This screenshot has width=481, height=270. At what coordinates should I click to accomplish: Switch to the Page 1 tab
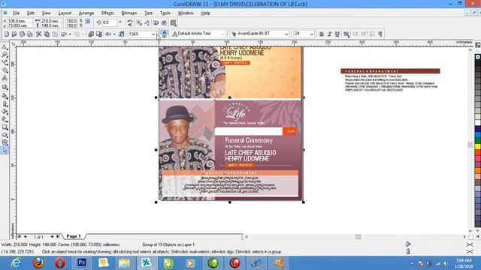(74, 236)
